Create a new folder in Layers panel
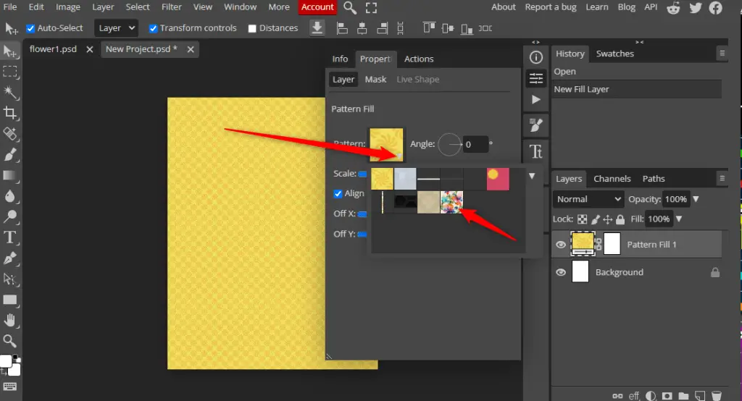 [683, 396]
